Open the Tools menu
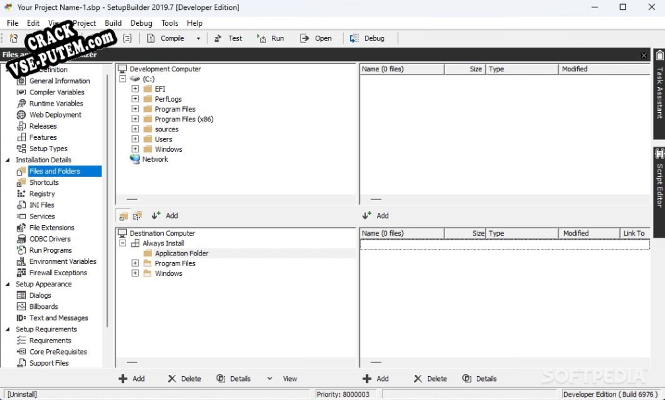This screenshot has height=400, width=665. (170, 23)
